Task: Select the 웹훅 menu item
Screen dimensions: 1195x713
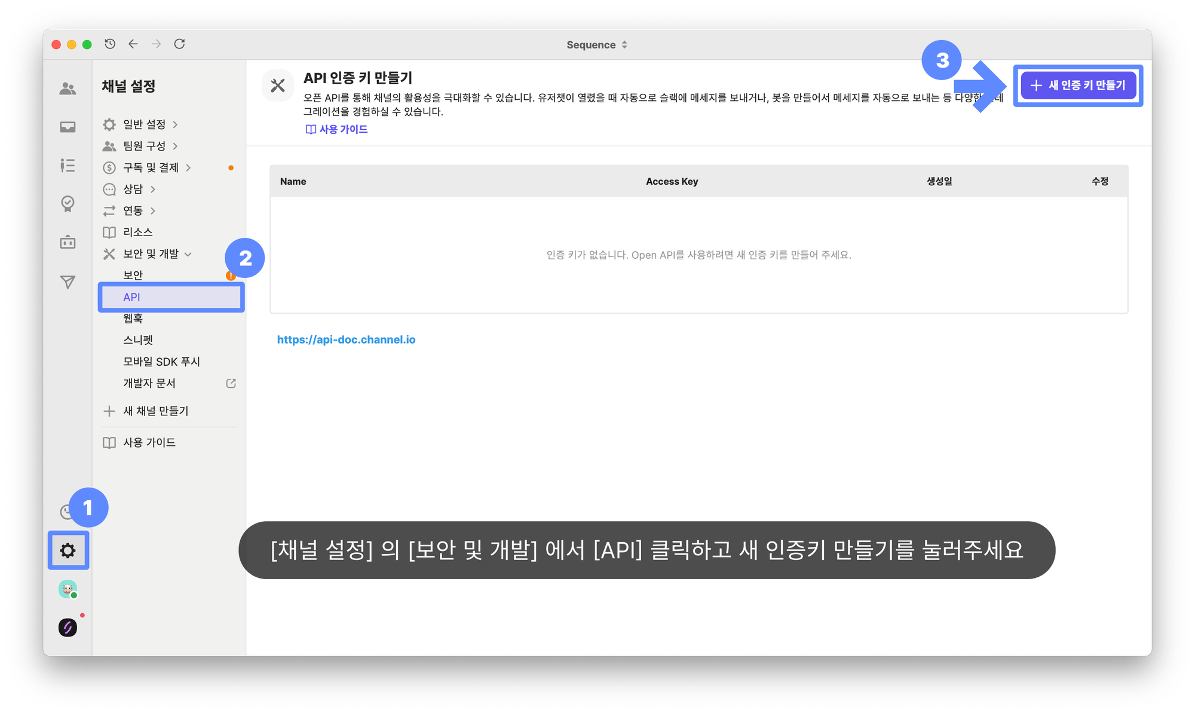Action: (x=133, y=319)
